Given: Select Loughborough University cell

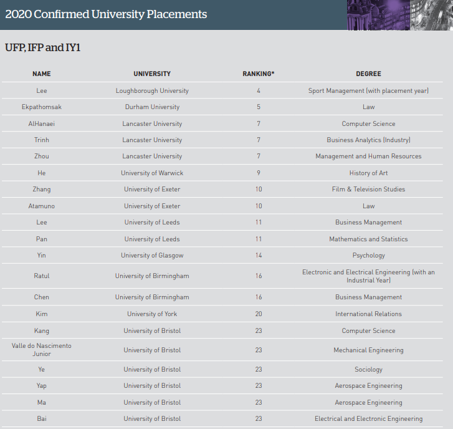Looking at the screenshot, I should [152, 90].
